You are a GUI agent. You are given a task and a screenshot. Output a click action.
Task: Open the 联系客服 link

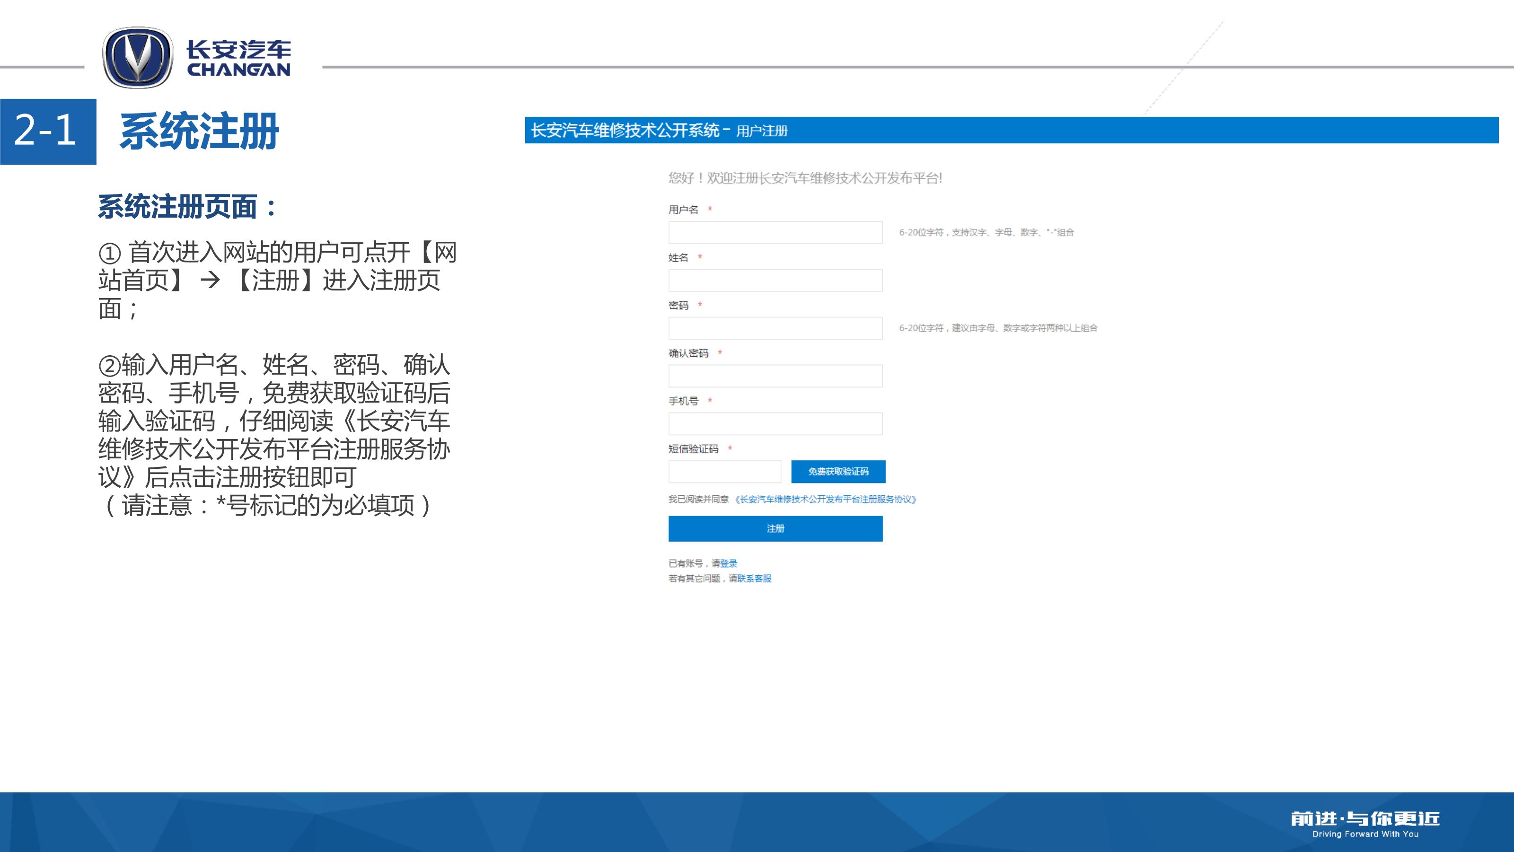click(754, 579)
